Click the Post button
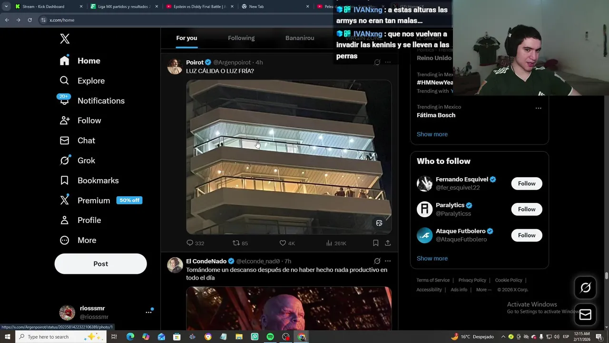Viewport: 609px width, 343px height. (x=100, y=264)
